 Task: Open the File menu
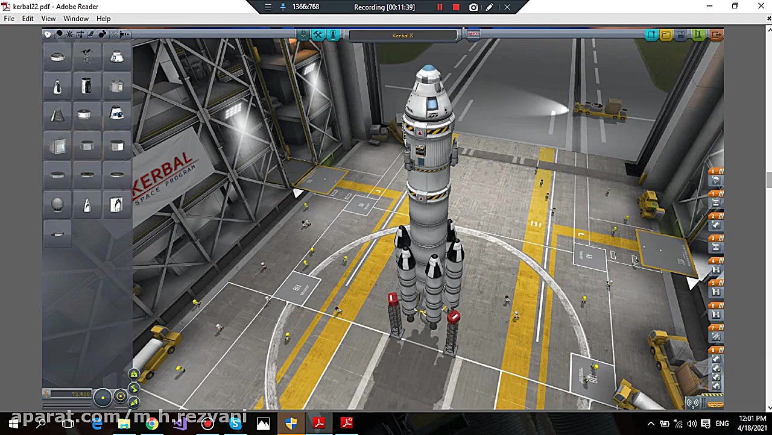click(x=9, y=19)
